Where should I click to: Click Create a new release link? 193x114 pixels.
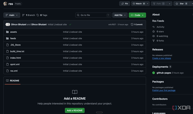pos(162,58)
